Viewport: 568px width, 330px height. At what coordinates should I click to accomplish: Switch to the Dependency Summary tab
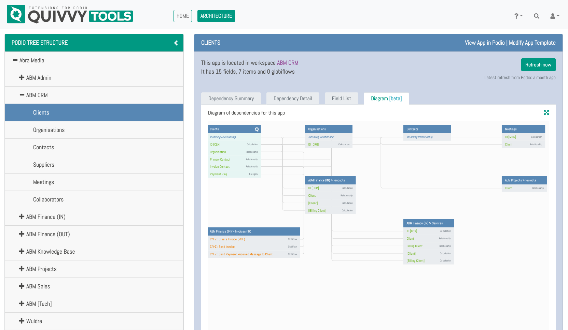coord(231,99)
